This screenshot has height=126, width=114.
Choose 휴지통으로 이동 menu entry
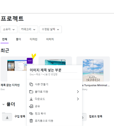point(54,121)
